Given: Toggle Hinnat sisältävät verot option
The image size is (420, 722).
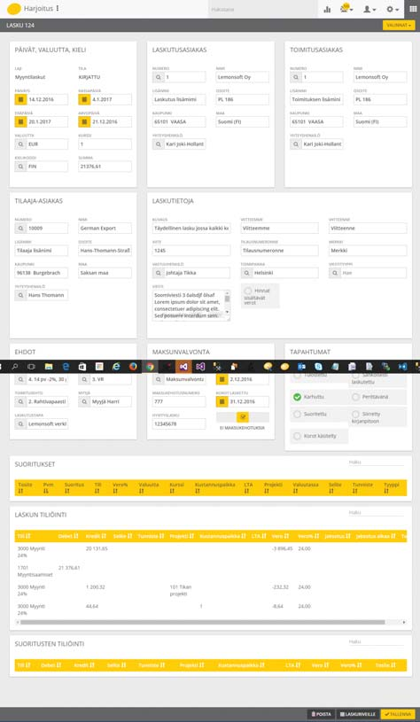Looking at the screenshot, I should tap(248, 291).
